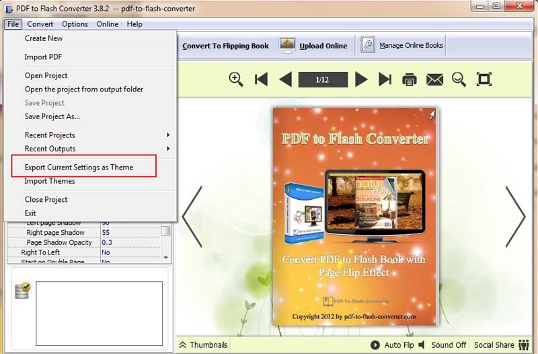Click the Right To Left No value
This screenshot has width=538, height=354.
(x=106, y=252)
